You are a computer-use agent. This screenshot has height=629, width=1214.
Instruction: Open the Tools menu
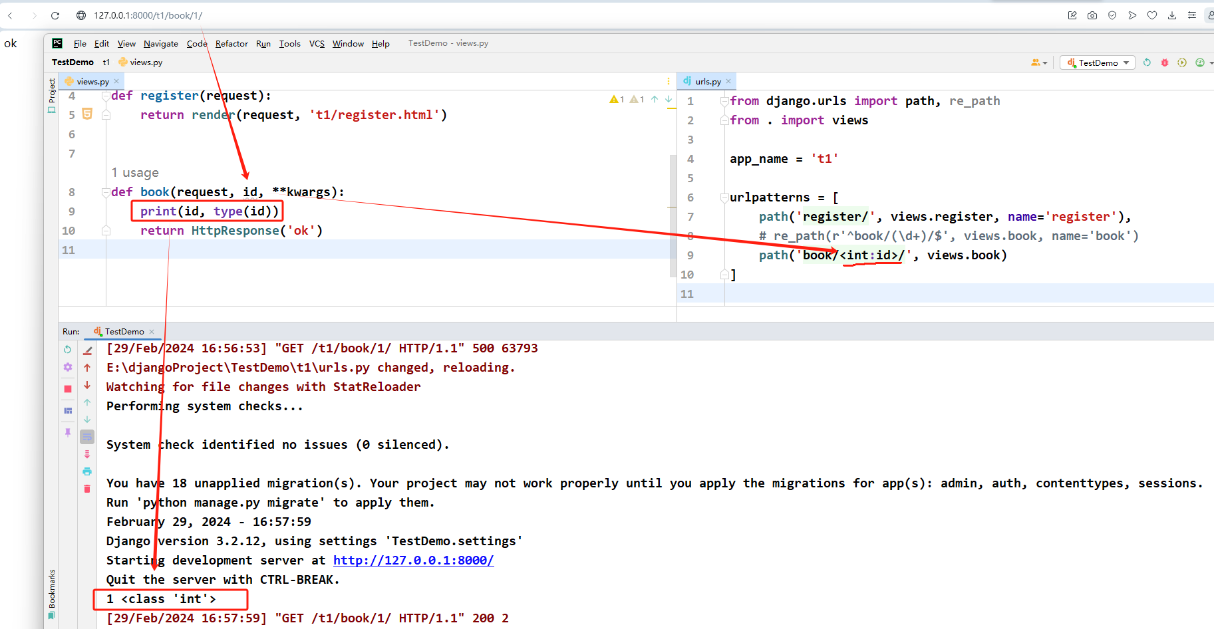pos(290,43)
